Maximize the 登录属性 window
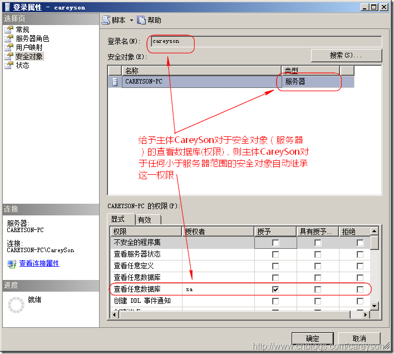The height and width of the screenshot is (354, 394). (x=374, y=7)
